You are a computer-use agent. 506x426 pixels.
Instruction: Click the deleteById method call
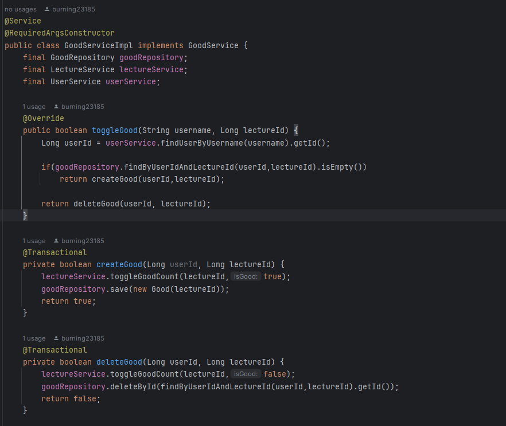(x=133, y=386)
